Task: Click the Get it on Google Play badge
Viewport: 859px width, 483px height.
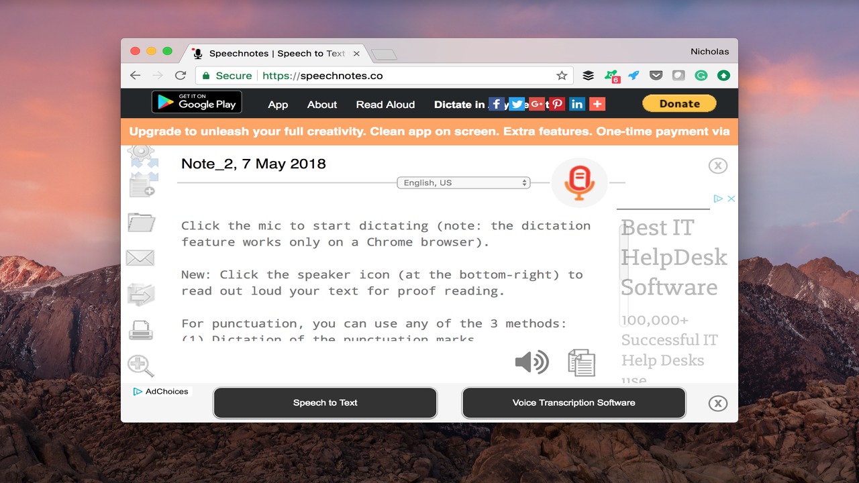Action: click(197, 102)
